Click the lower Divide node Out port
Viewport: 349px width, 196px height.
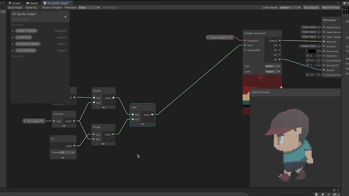113,134
